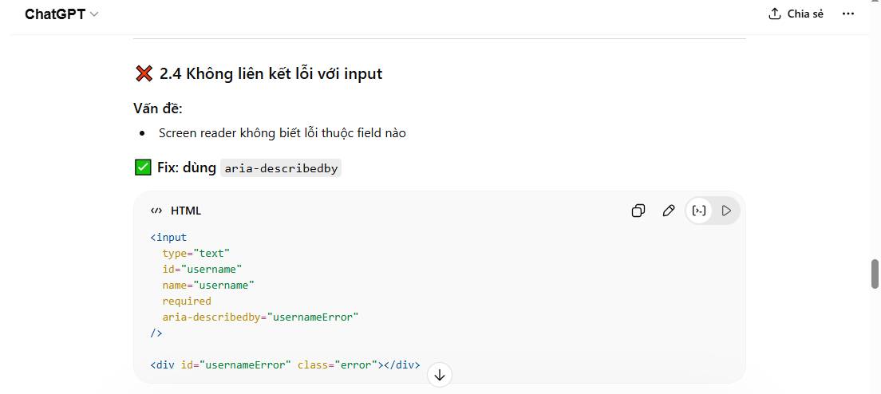This screenshot has width=881, height=394.
Task: Click the "Chia sẻ" share button
Action: click(x=796, y=14)
